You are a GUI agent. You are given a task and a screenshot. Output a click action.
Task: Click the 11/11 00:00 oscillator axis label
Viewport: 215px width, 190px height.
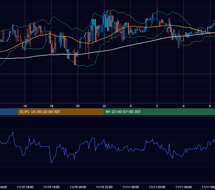pos(131,187)
